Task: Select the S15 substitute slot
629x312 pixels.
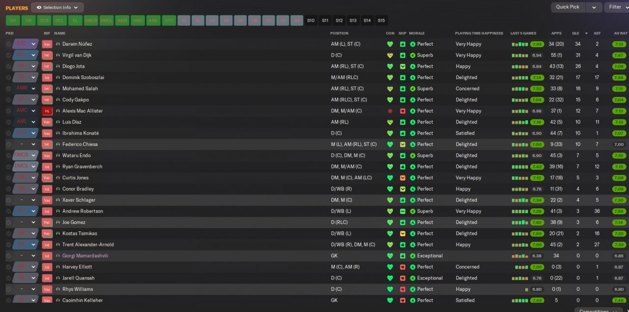Action: [381, 21]
